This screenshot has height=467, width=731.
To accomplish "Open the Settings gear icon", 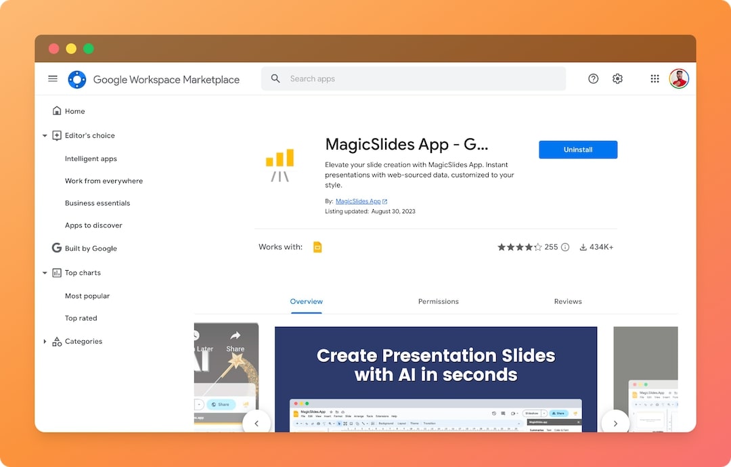I will point(617,79).
